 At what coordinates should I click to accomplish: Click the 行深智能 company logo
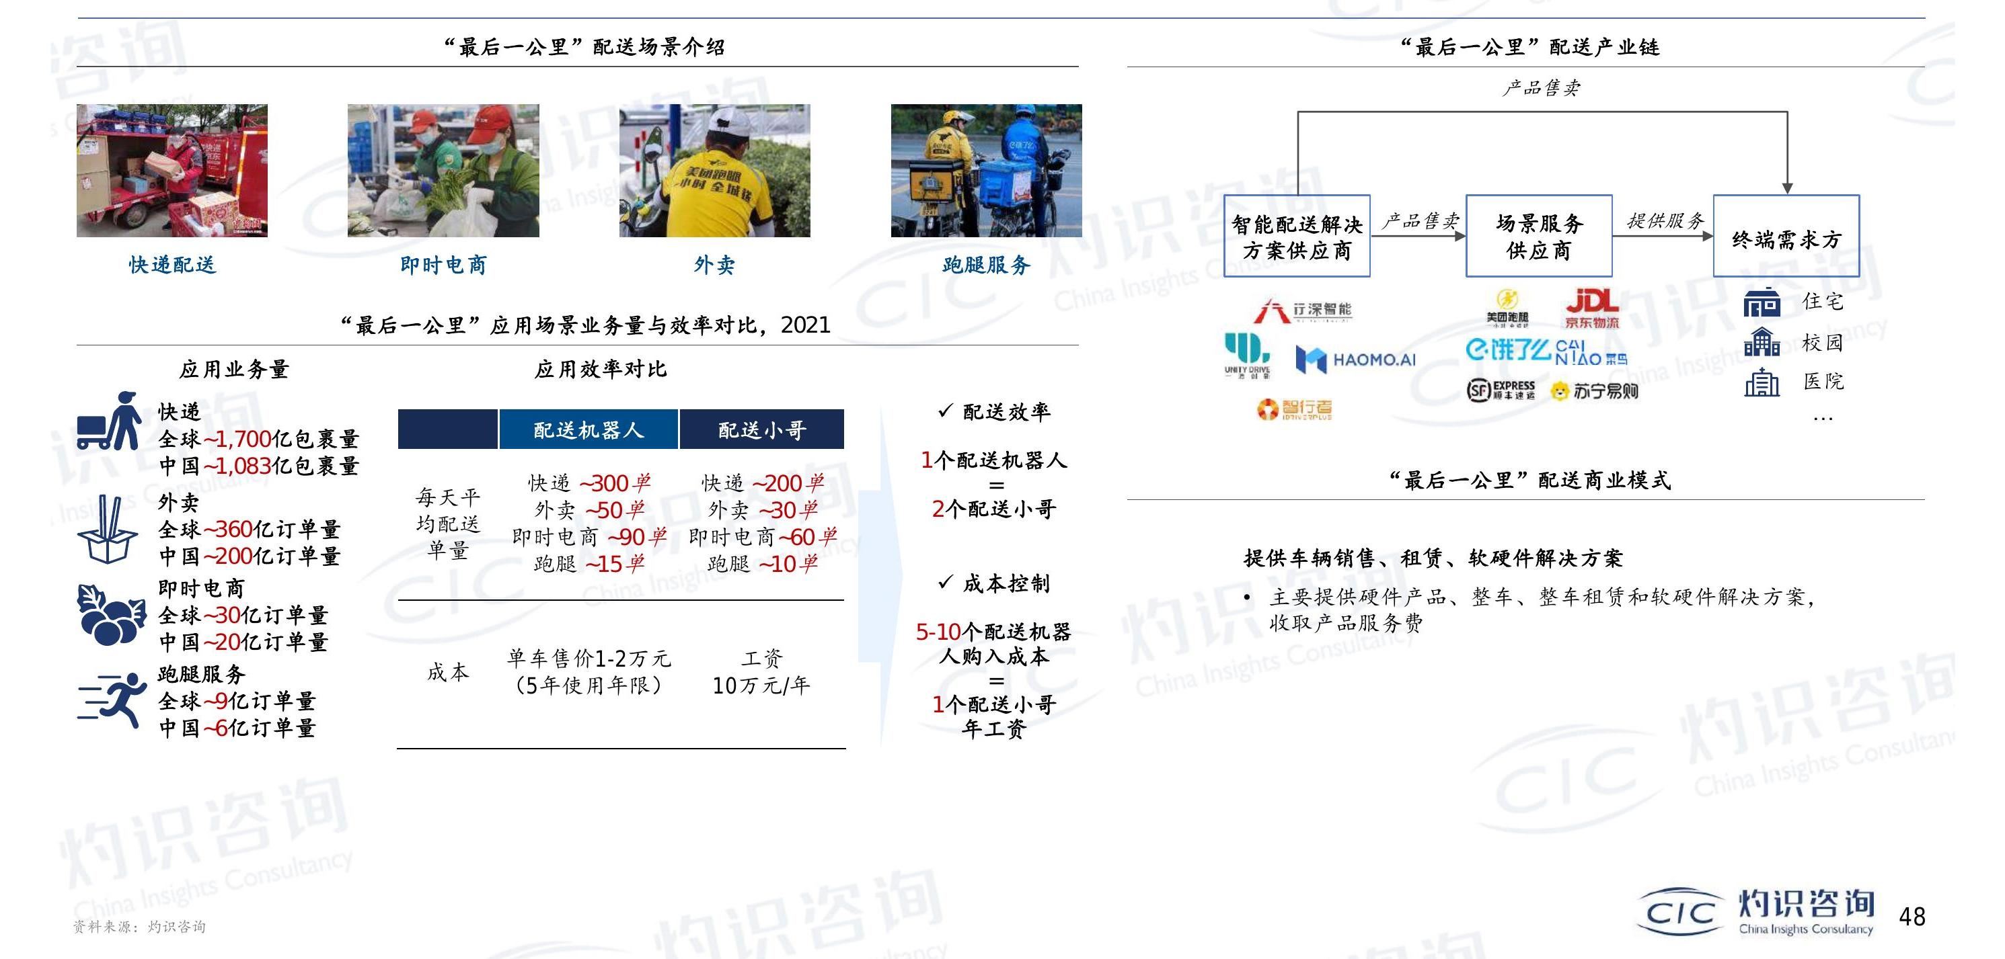coord(1302,310)
